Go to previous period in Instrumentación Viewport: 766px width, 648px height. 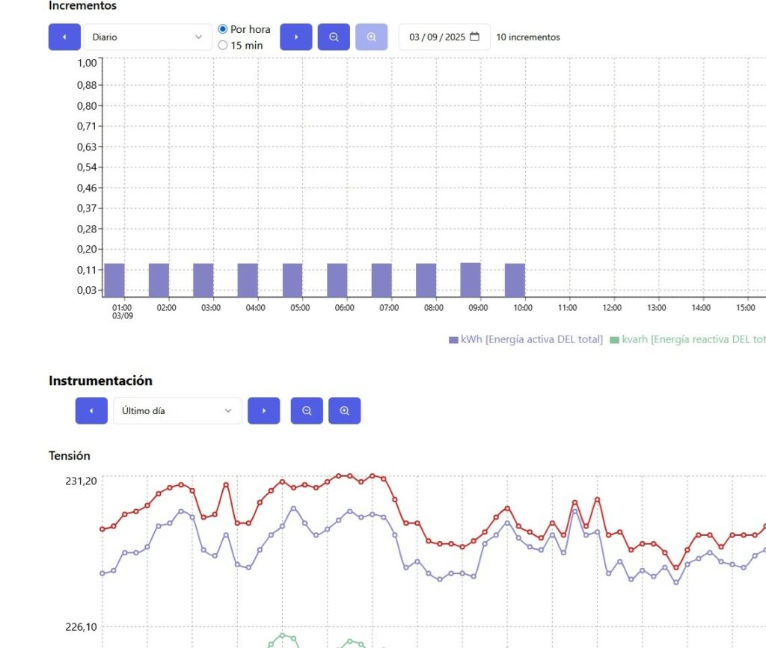click(x=91, y=410)
